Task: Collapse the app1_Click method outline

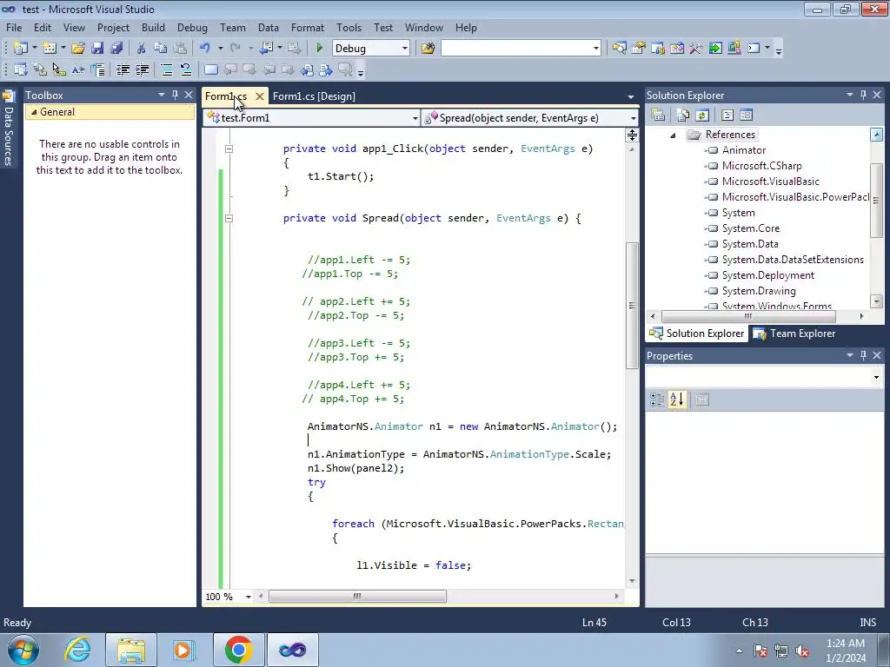Action: tap(229, 149)
